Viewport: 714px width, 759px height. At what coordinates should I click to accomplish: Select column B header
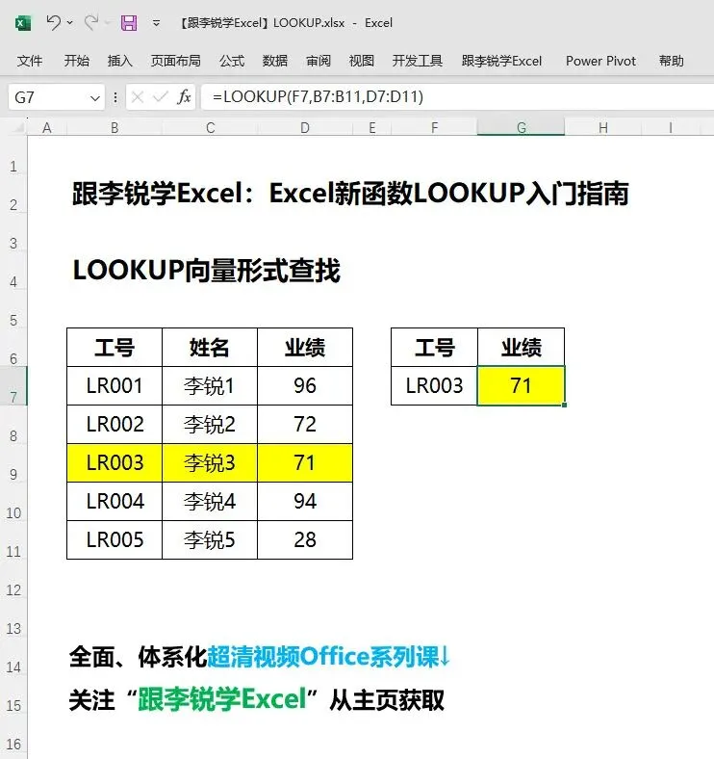[x=115, y=128]
